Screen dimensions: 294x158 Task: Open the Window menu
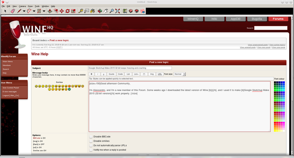click(x=45, y=6)
